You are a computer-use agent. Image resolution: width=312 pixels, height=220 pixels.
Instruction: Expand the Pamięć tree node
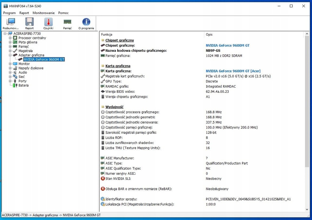point(10,47)
